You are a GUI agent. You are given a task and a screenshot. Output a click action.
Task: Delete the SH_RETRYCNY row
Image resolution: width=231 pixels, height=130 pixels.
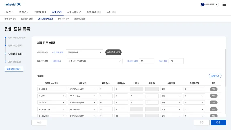pyautogui.click(x=214, y=109)
